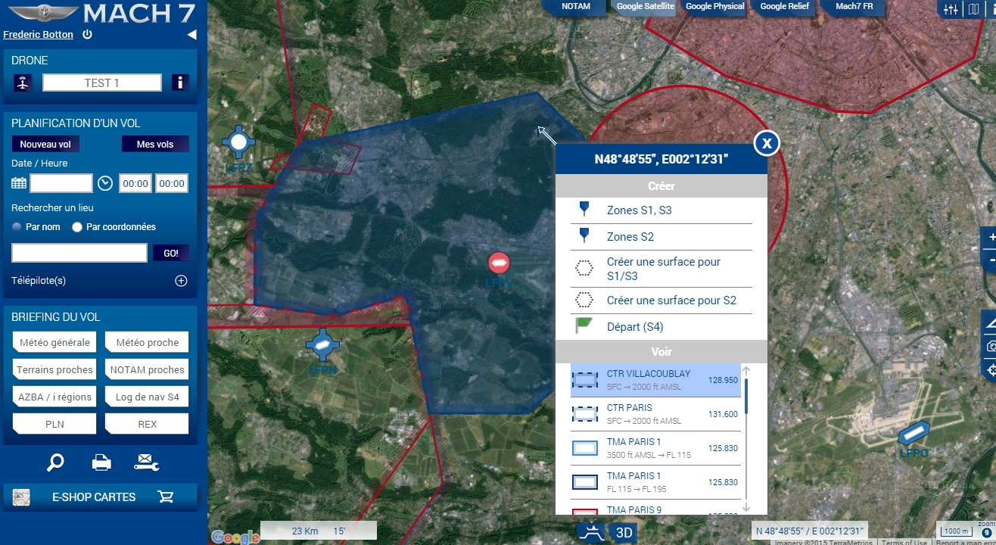Viewport: 996px width, 545px height.
Task: Select CTR VILLACOUBLAY 128.950 row
Action: (x=655, y=380)
